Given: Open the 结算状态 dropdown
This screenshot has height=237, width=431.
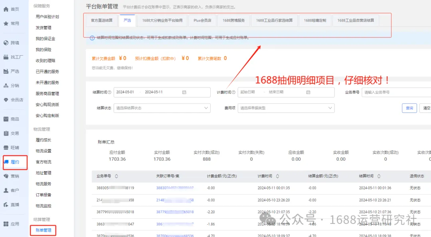Looking at the screenshot, I should pos(162,108).
